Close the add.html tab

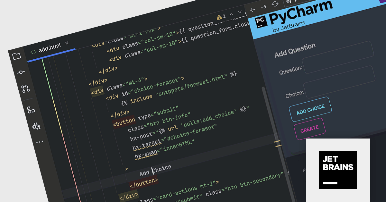[x=67, y=43]
